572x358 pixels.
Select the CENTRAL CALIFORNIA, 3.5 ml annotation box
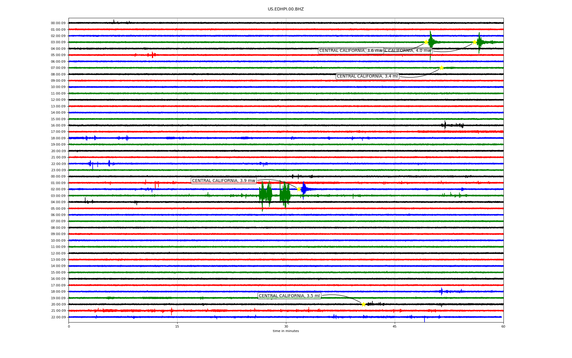pyautogui.click(x=289, y=296)
